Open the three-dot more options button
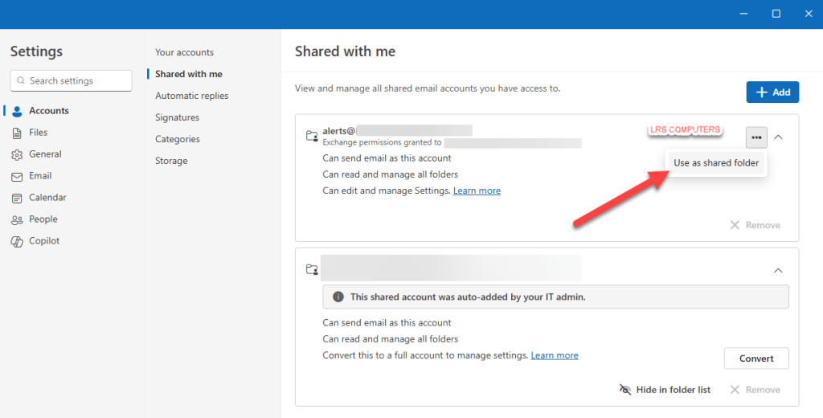This screenshot has width=823, height=418. (x=756, y=137)
